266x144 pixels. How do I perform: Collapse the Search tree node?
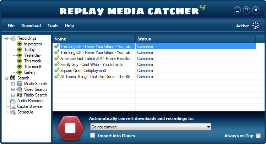6,78
